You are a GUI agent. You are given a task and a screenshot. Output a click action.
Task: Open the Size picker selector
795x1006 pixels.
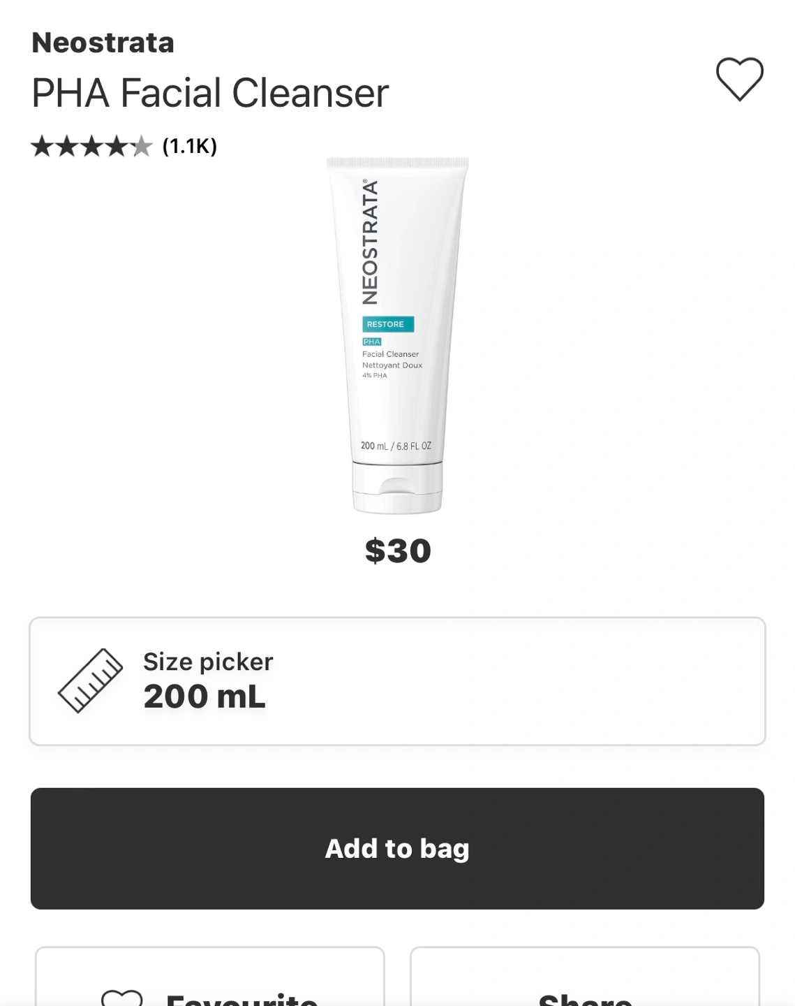[397, 681]
